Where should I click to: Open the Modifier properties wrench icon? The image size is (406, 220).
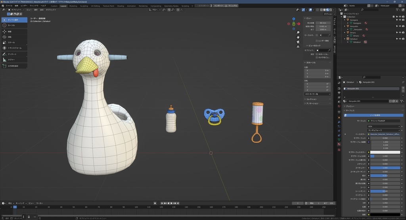tap(339, 122)
